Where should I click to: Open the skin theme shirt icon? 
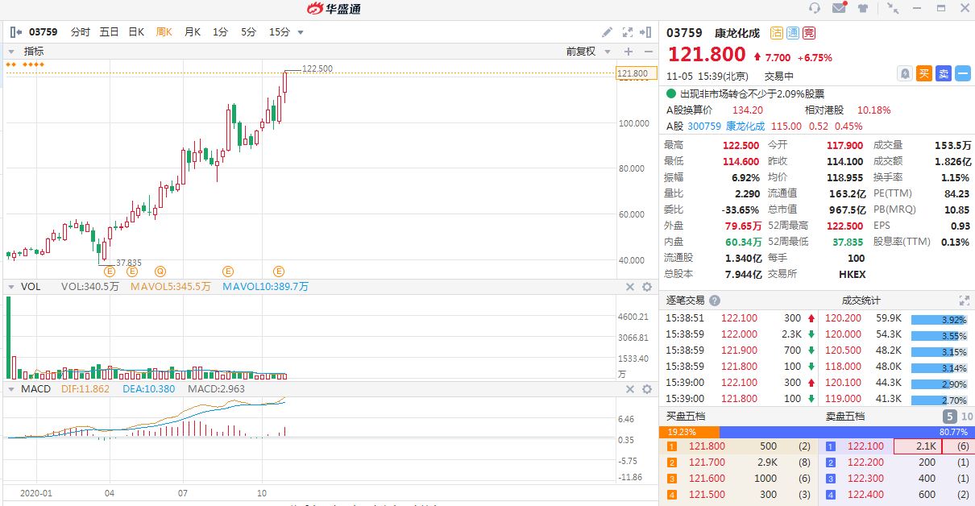[864, 8]
